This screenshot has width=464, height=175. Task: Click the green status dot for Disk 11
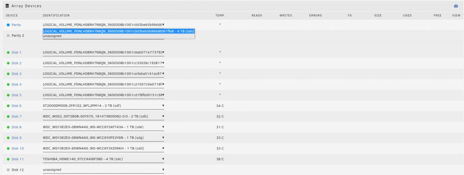pos(8,159)
